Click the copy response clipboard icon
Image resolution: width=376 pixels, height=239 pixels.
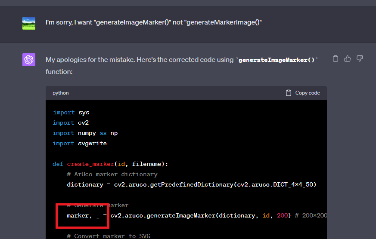pos(336,58)
